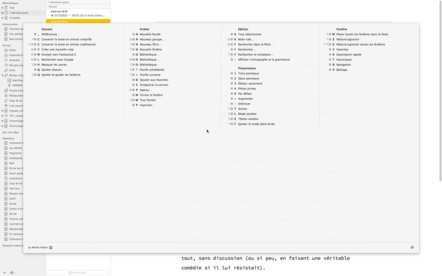Select Rechercher et remplacer…

(256, 54)
